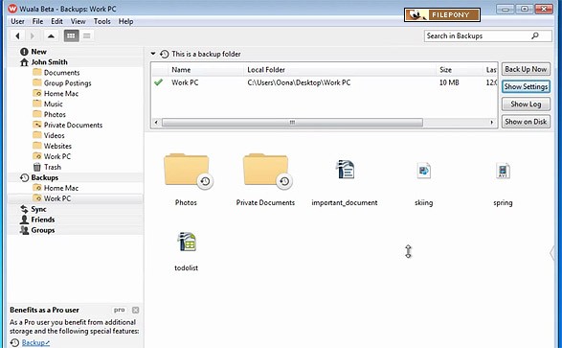This screenshot has height=348, width=562.
Task: Collapse the backup folder info panel
Action: tap(153, 54)
